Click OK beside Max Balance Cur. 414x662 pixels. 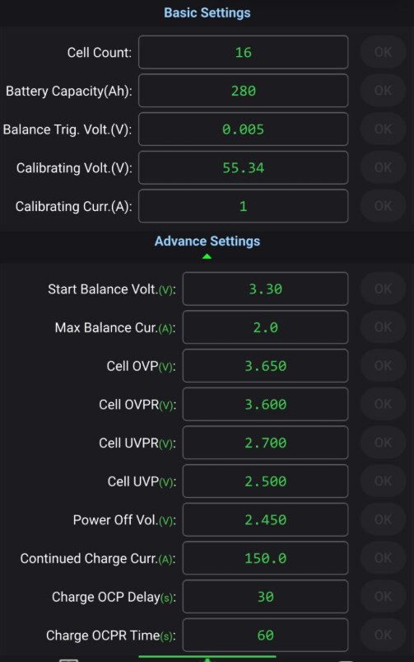(x=383, y=327)
